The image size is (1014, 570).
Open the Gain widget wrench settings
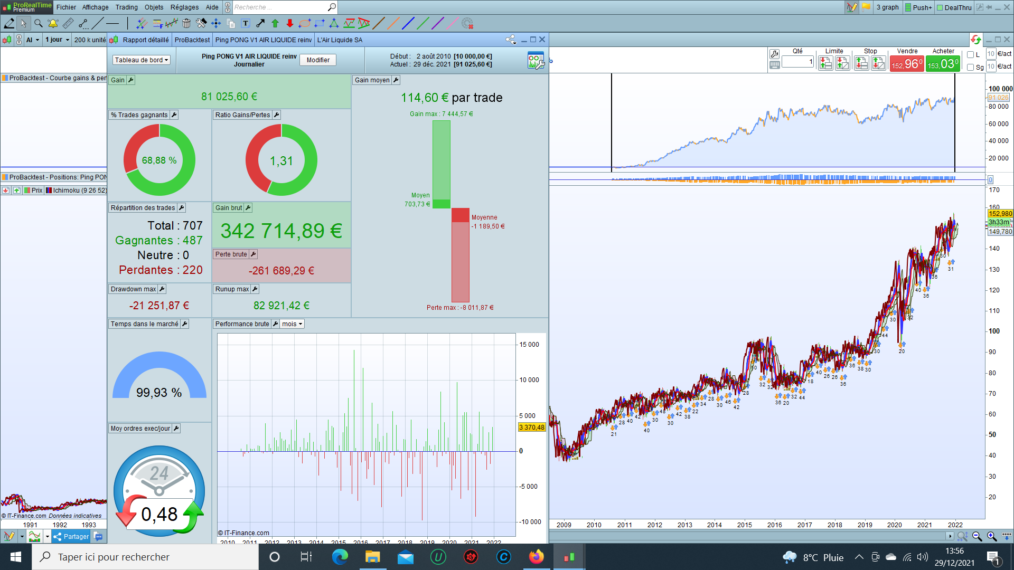[131, 80]
